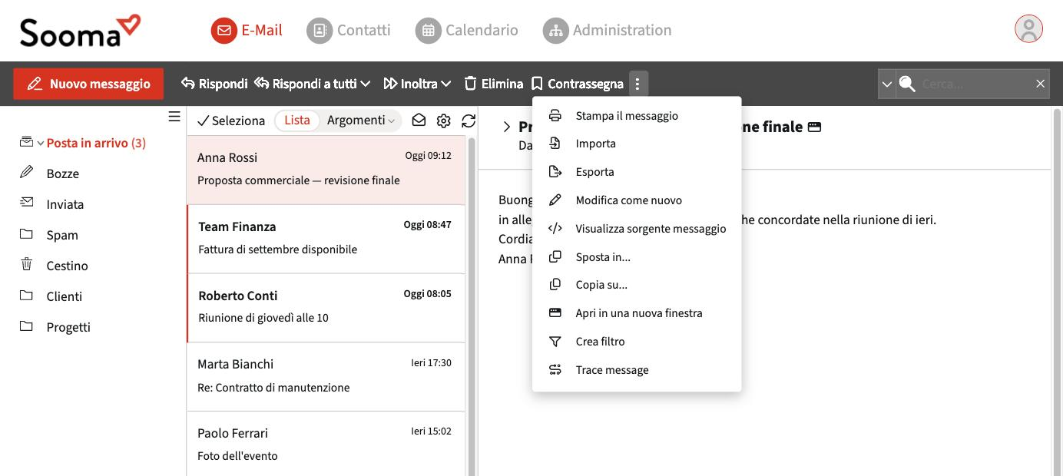Compose with Nuovo messaggio button
Viewport: 1063px width, 476px height.
[x=88, y=84]
